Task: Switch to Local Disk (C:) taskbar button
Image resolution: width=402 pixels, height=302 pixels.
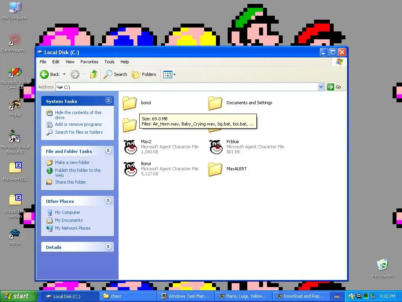Action: [70, 296]
